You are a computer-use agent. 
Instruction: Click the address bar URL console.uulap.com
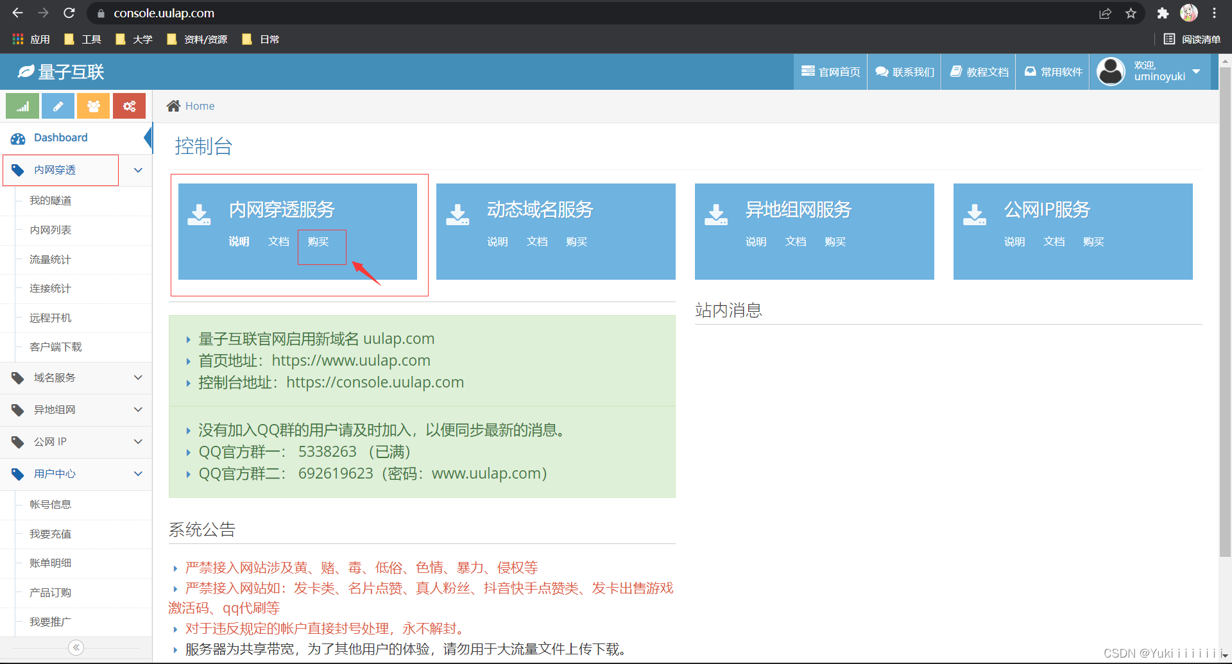click(x=164, y=13)
